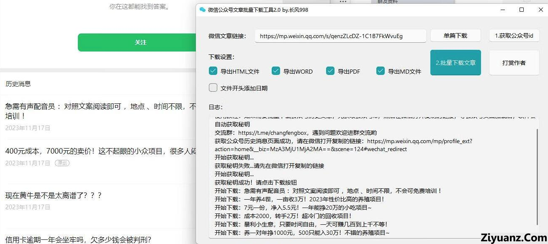This screenshot has width=548, height=244.
Task: Click the 单篇下载 button
Action: pyautogui.click(x=455, y=36)
